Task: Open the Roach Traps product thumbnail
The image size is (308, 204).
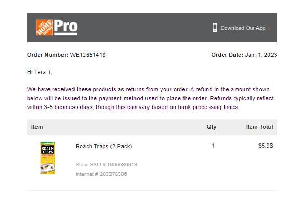Action: click(x=47, y=158)
